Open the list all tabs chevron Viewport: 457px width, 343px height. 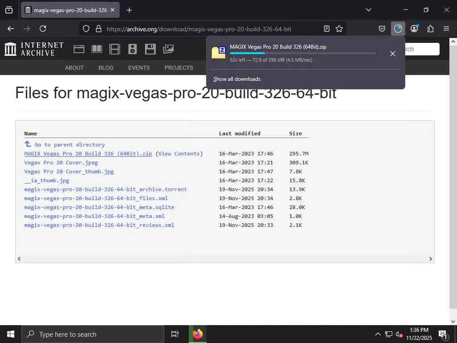pos(368,10)
